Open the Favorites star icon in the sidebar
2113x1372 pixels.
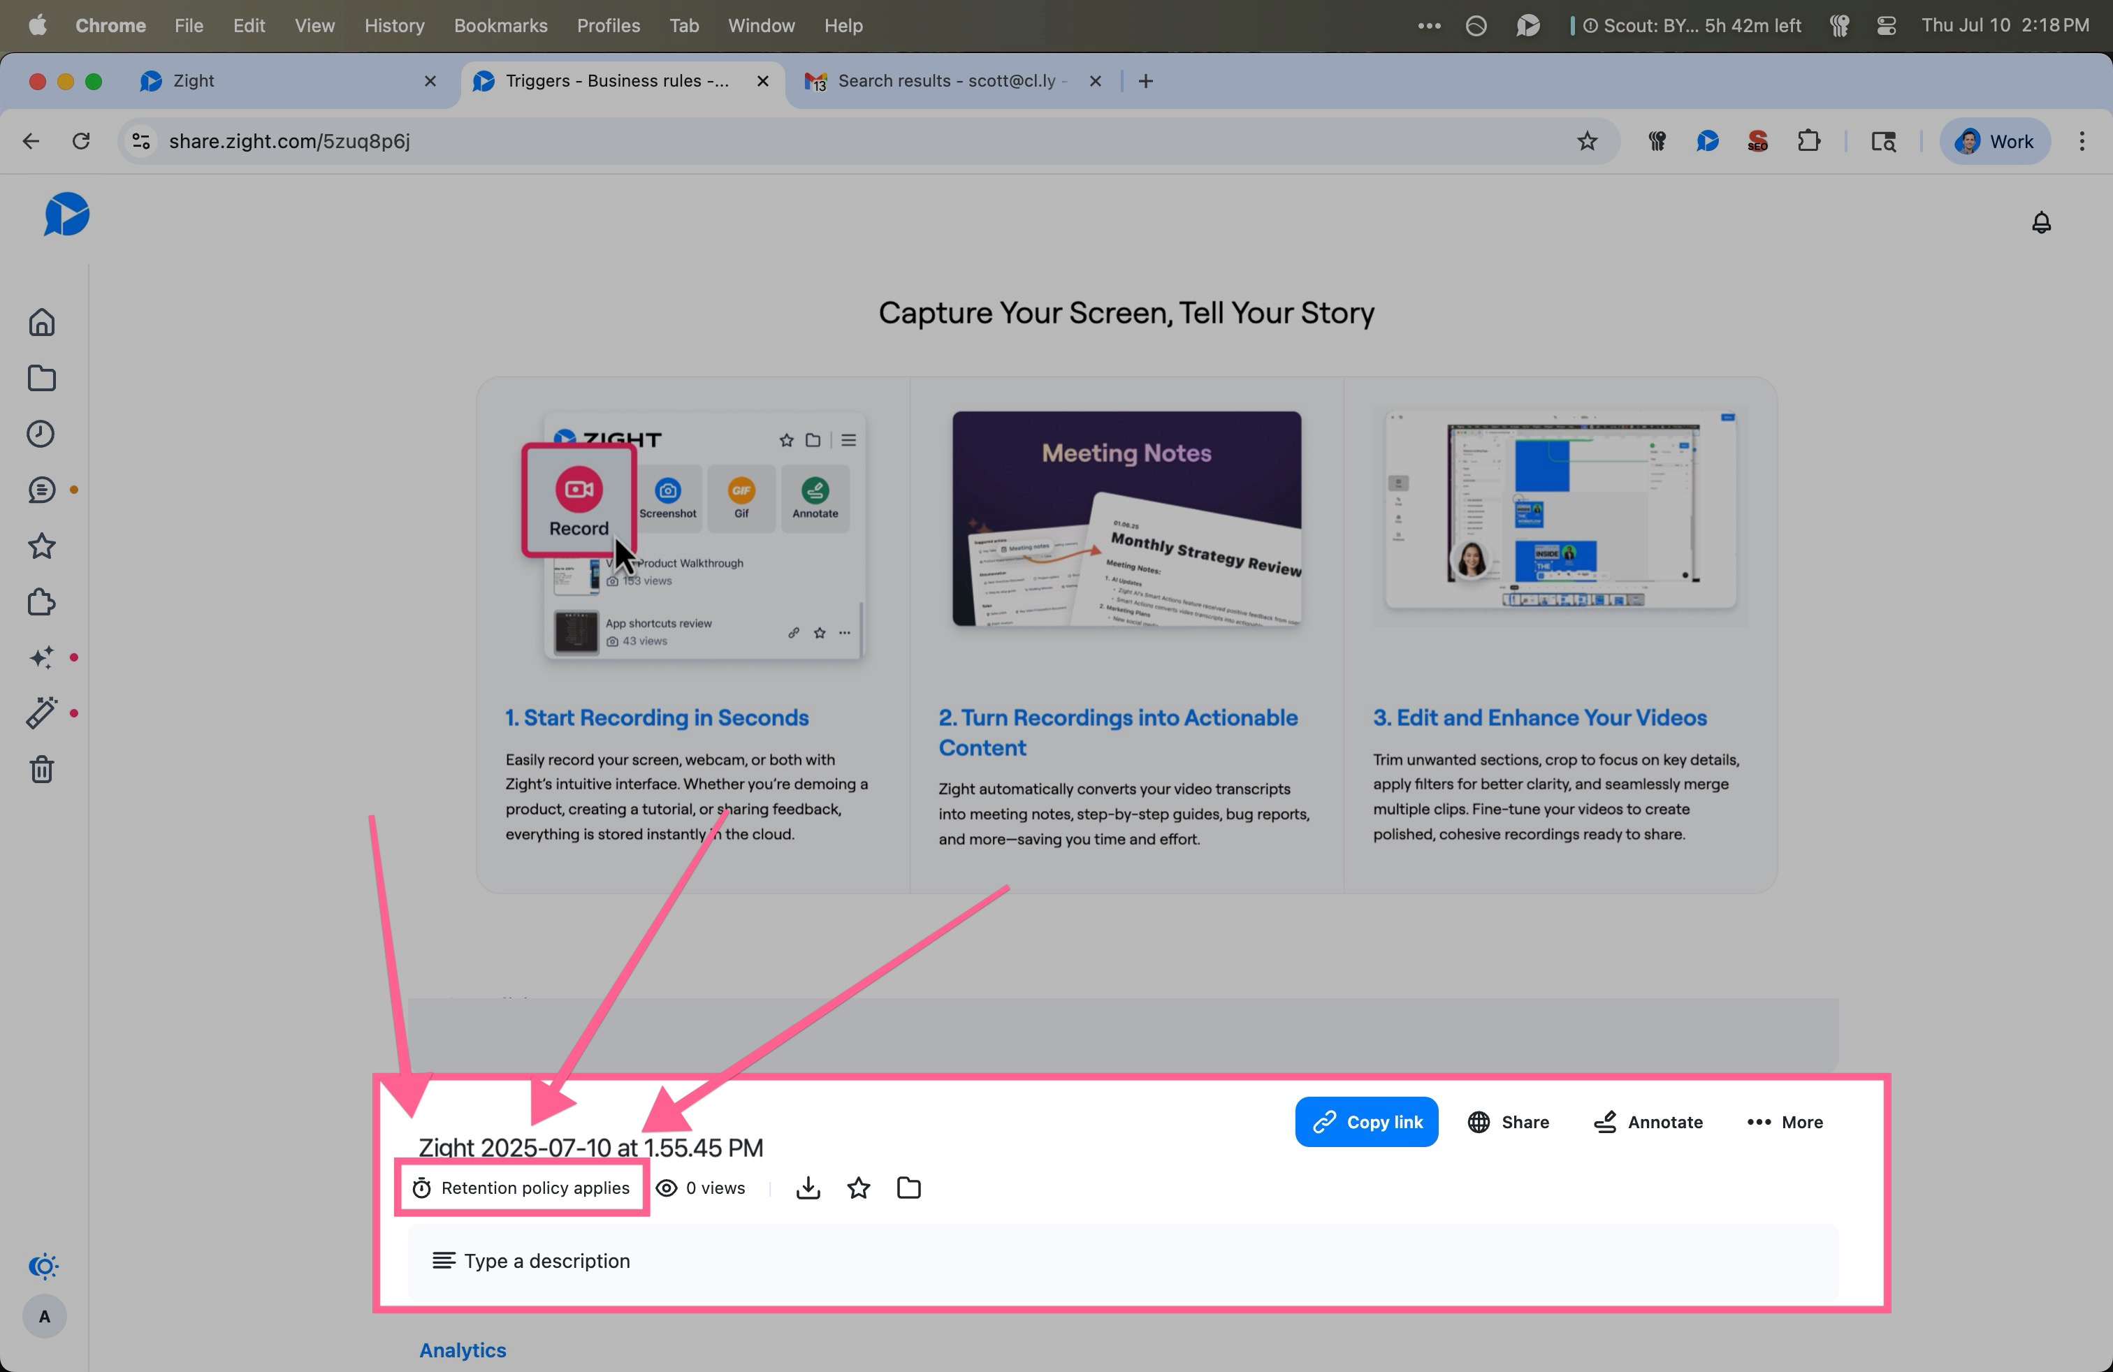(42, 546)
